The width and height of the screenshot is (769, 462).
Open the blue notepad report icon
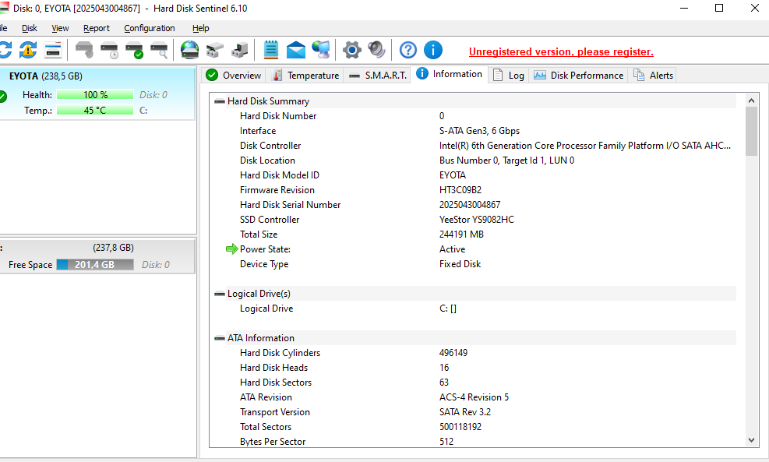pyautogui.click(x=270, y=51)
